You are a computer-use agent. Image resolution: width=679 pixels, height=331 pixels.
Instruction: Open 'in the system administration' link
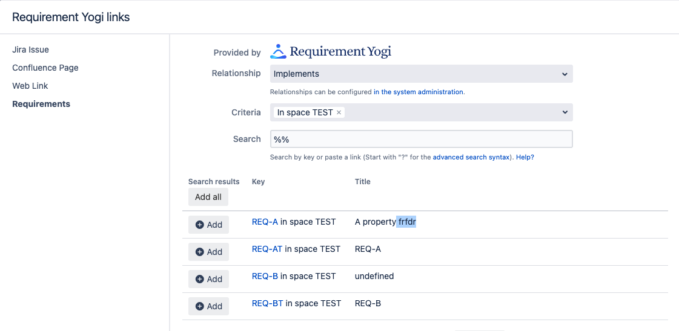pos(419,92)
